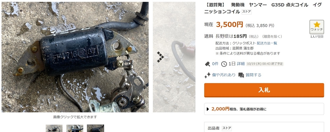Open the 0件 bid count link
The width and height of the screenshot is (330, 132).
coord(215,64)
